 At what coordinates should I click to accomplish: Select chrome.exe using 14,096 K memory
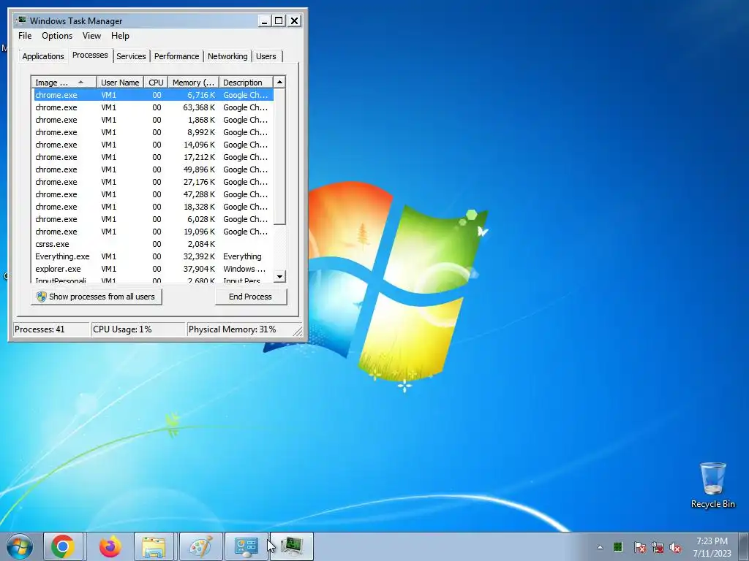(x=153, y=145)
